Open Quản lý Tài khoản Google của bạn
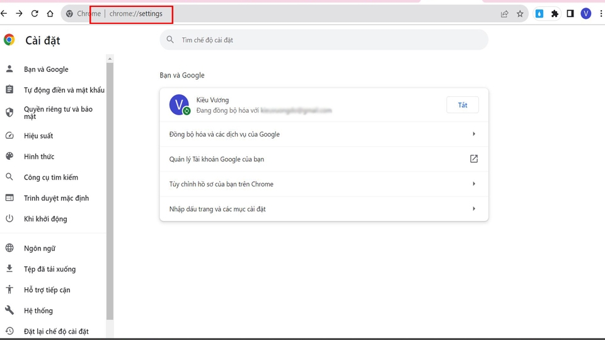605x340 pixels. tap(324, 159)
